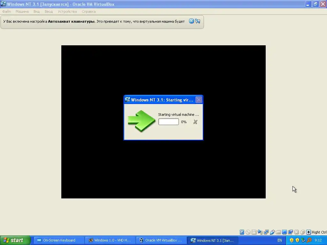
Task: Open the Windows Start menu
Action: (x=15, y=240)
